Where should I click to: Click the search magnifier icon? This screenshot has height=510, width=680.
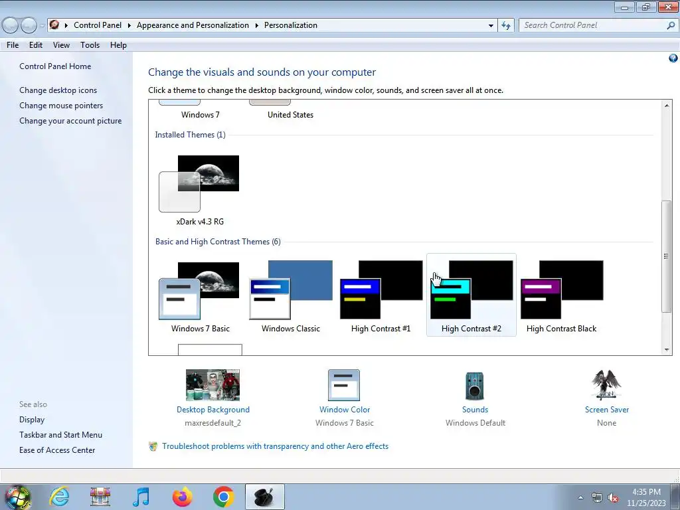pos(671,26)
